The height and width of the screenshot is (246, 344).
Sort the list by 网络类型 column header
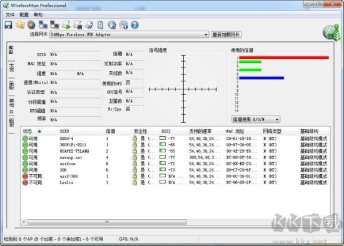(272, 131)
